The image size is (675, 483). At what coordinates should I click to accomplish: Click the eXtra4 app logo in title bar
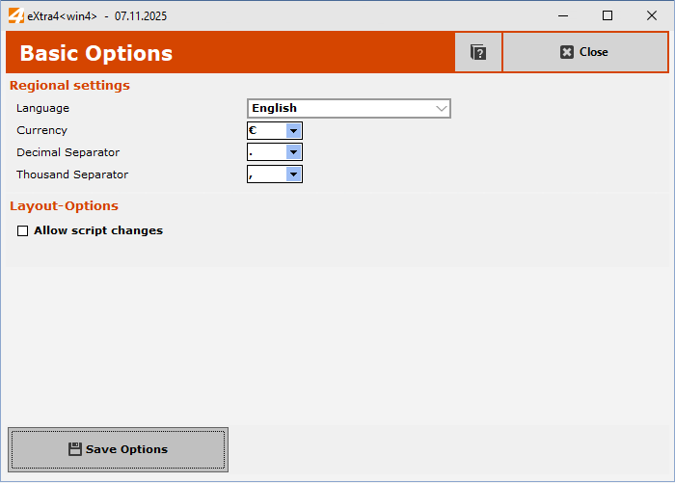tap(15, 15)
